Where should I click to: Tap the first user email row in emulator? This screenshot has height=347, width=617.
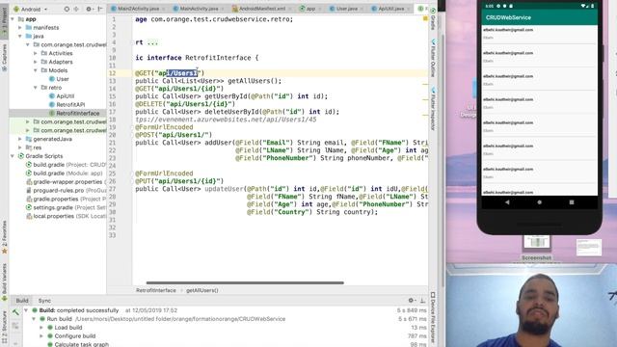pyautogui.click(x=540, y=34)
